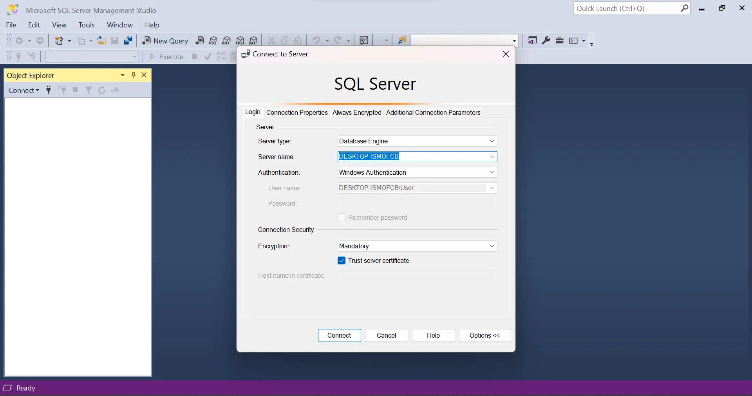Viewport: 752px width, 396px height.
Task: Click the Navigate Backward arrow
Action: click(19, 41)
